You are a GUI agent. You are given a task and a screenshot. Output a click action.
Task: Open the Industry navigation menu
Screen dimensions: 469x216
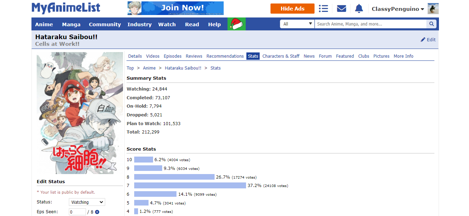click(x=139, y=24)
